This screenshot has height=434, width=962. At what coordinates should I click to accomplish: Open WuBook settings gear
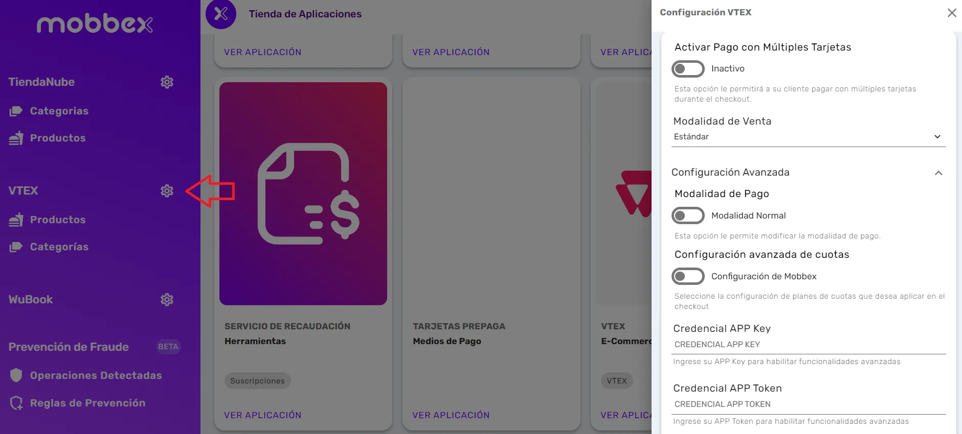click(167, 300)
